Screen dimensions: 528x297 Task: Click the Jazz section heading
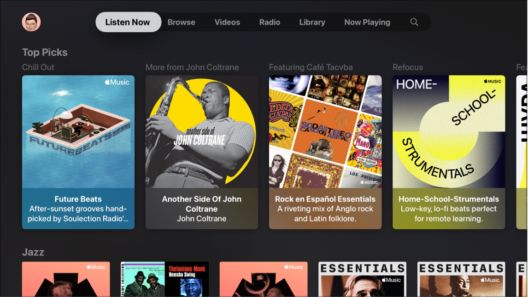[32, 252]
